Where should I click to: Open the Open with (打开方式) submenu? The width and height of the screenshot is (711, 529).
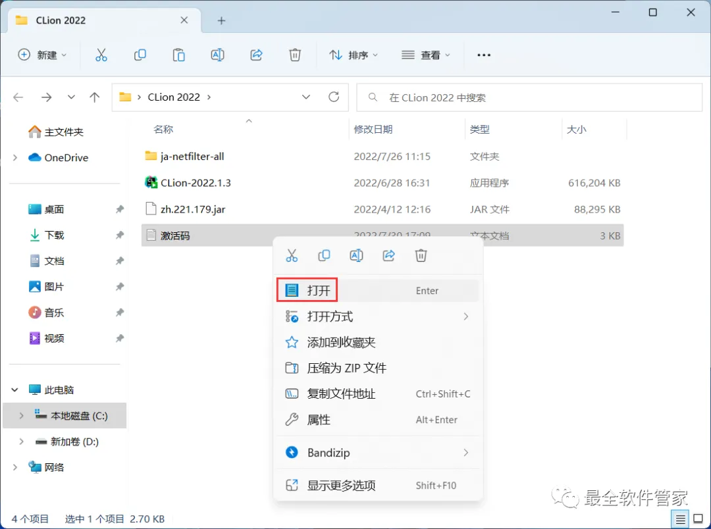377,316
